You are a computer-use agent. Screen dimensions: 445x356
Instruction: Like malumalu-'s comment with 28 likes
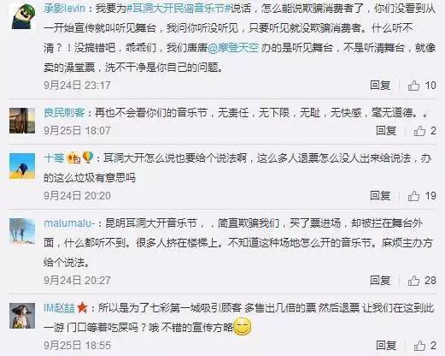(x=413, y=281)
